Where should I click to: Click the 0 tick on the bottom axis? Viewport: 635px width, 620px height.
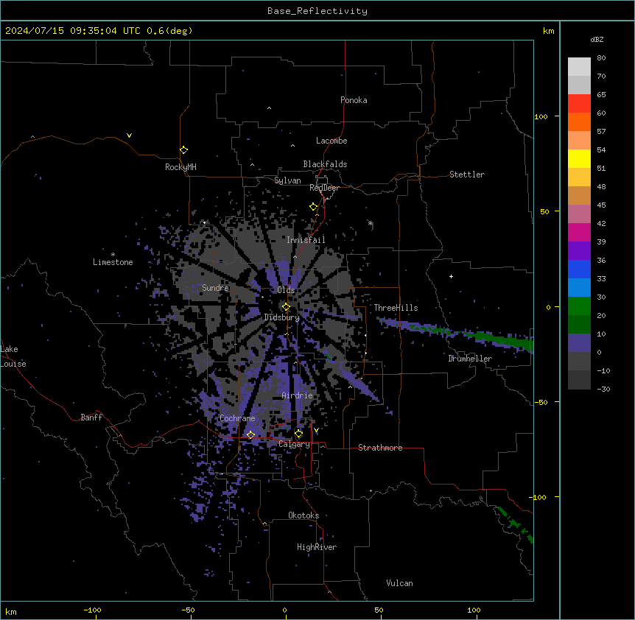285,610
